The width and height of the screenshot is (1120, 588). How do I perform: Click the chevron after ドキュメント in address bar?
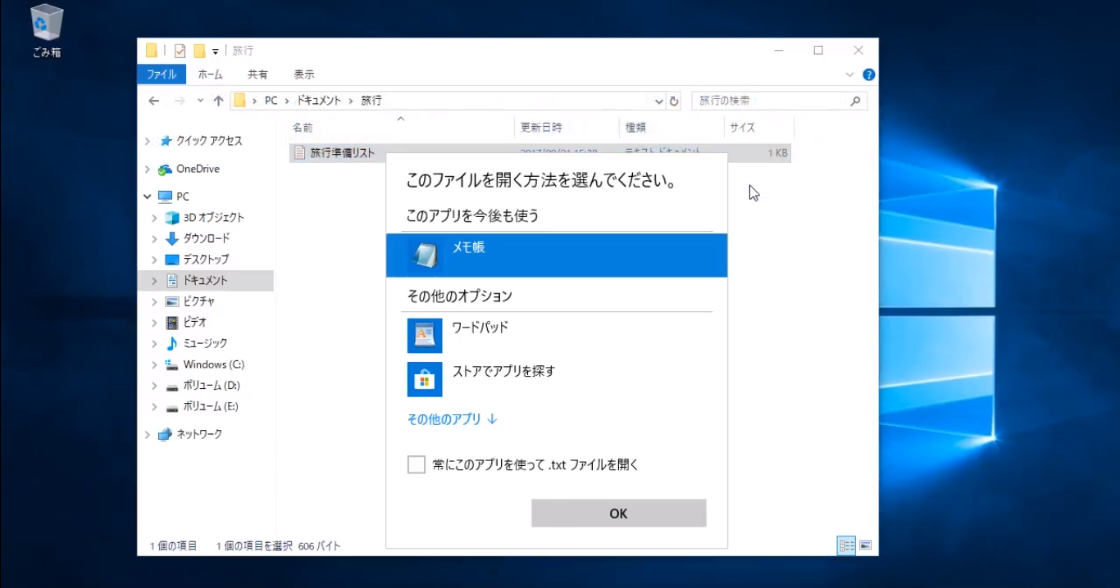[x=351, y=101]
